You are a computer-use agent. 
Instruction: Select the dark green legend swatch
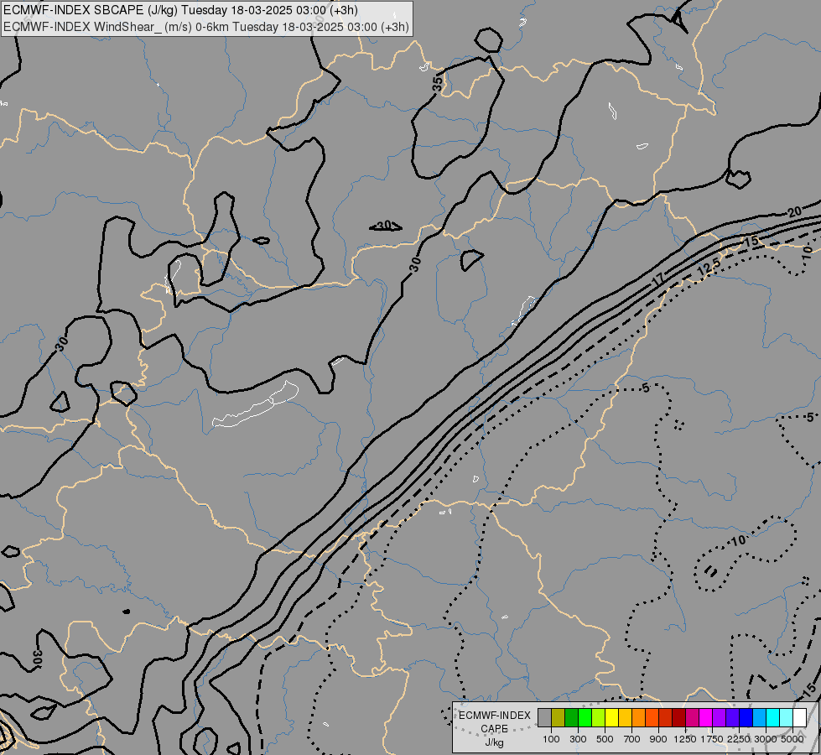click(x=571, y=717)
